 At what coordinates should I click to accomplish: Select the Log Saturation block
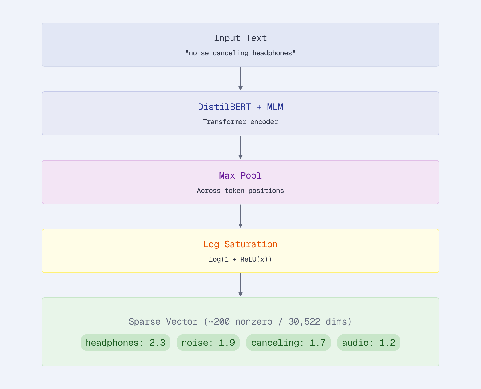(240, 250)
